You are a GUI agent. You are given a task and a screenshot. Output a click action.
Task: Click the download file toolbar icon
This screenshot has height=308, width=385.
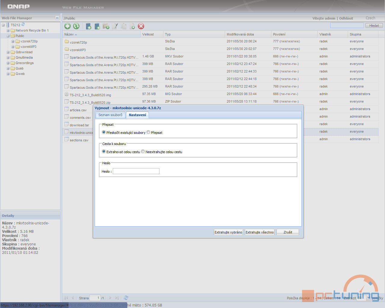click(97, 26)
